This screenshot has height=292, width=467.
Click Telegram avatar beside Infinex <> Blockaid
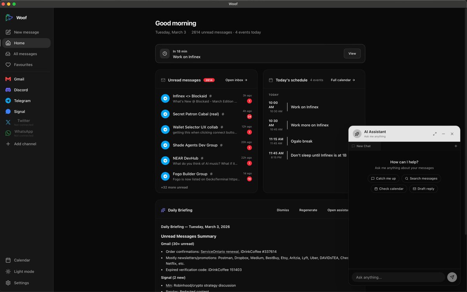[x=165, y=98]
